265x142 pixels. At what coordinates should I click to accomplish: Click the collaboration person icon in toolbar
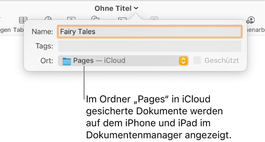pos(250,20)
